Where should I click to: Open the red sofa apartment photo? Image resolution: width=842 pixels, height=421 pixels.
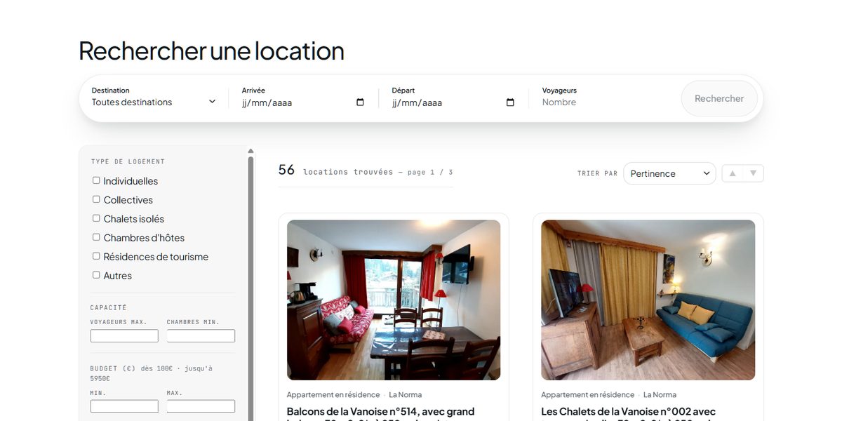[394, 300]
